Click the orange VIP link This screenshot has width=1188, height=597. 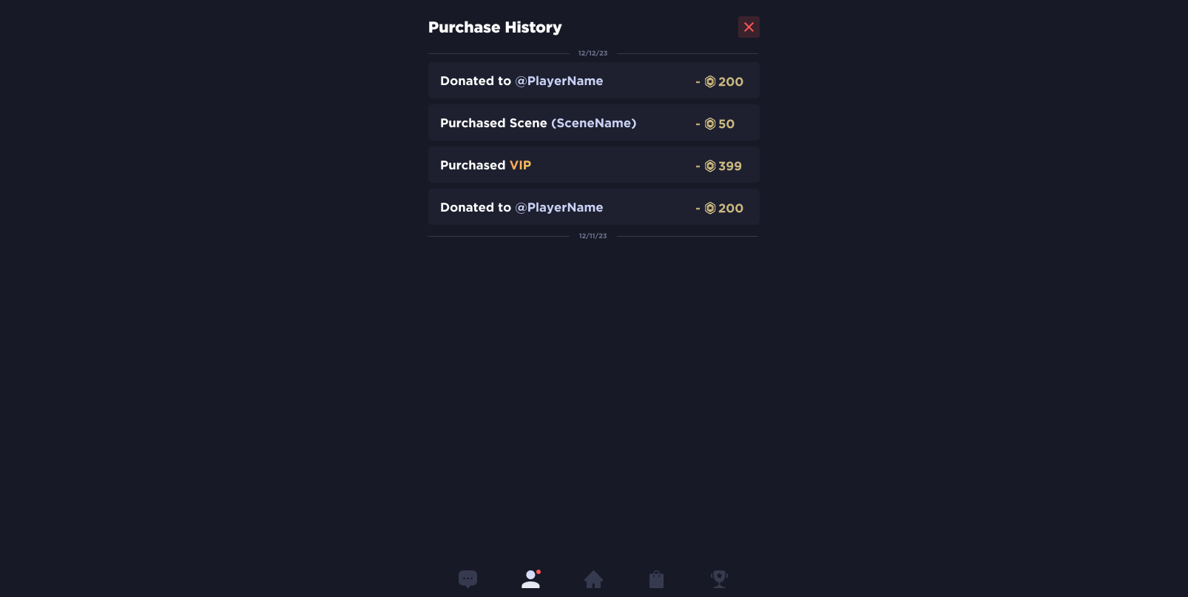tap(520, 166)
